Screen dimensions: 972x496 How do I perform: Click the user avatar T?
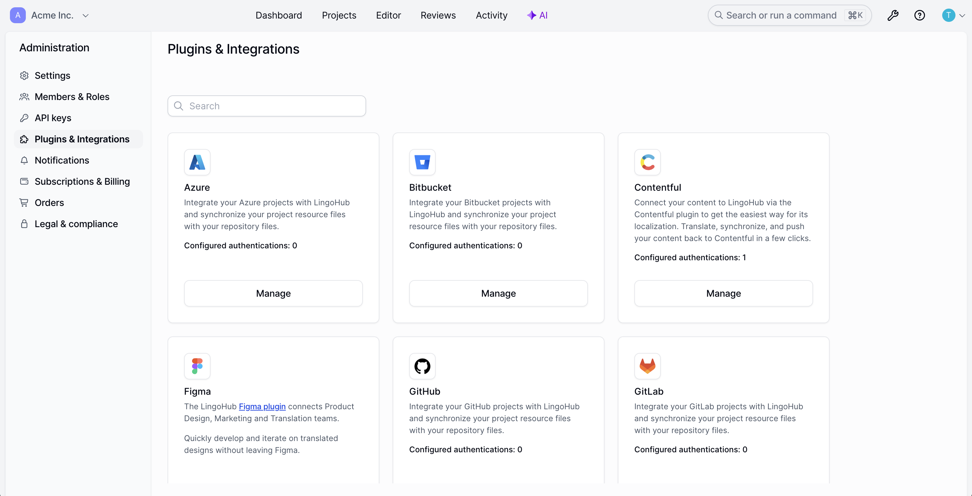pyautogui.click(x=948, y=16)
